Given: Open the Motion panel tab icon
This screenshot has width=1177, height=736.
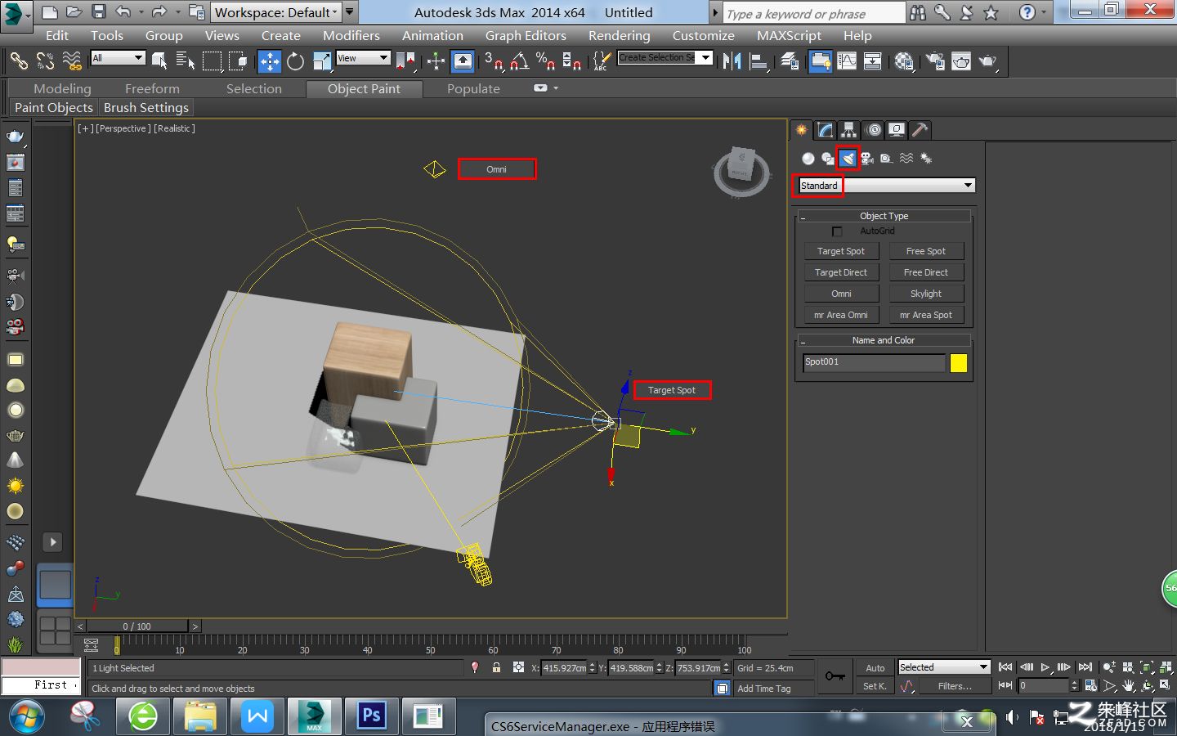Looking at the screenshot, I should 873,130.
